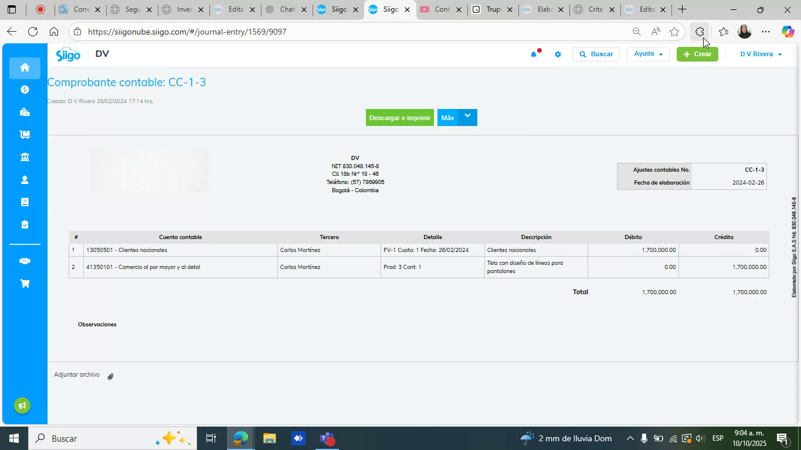Open the shopping cart store icon in sidebar
This screenshot has height=450, width=801.
pos(25,284)
